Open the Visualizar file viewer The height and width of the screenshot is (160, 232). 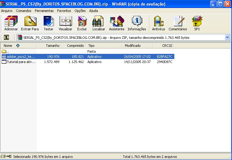pyautogui.click(x=65, y=23)
